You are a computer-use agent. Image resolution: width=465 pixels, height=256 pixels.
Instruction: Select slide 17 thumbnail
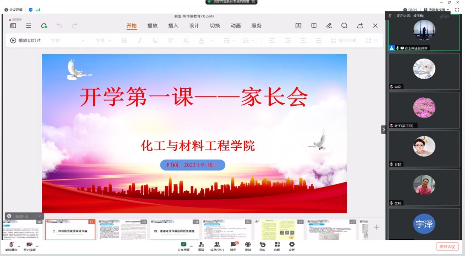[x=70, y=230]
